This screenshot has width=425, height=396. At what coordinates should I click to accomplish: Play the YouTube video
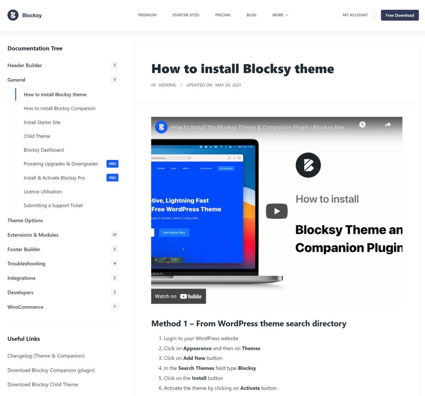coord(277,211)
